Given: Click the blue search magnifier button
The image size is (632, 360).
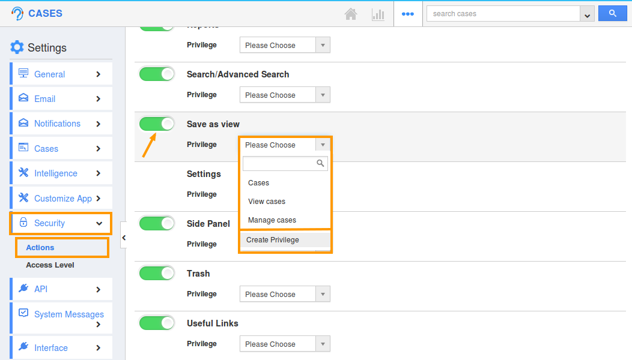Looking at the screenshot, I should 612,14.
